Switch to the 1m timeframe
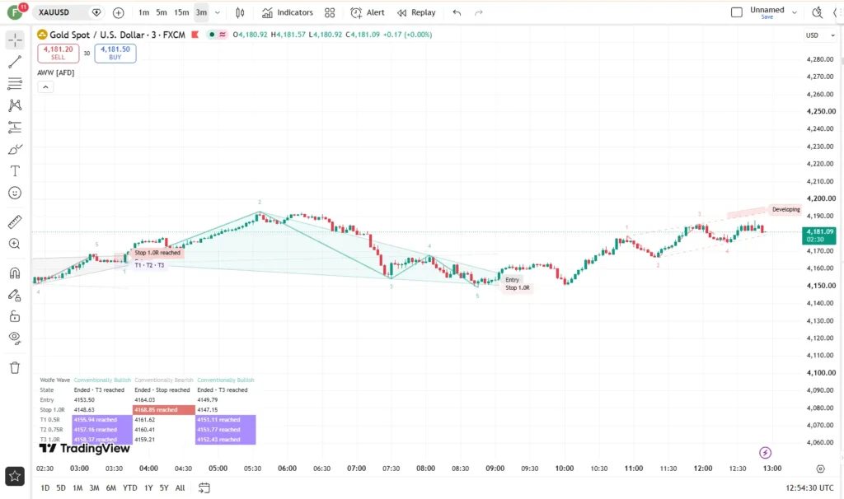 tap(143, 12)
